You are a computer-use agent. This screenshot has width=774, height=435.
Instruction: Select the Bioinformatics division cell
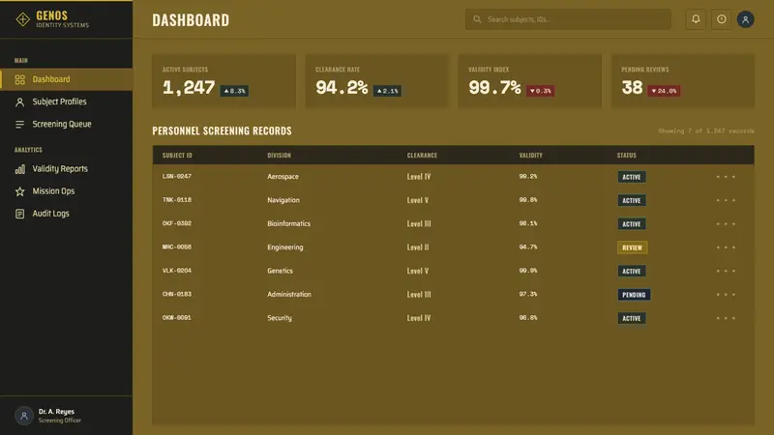click(x=288, y=224)
